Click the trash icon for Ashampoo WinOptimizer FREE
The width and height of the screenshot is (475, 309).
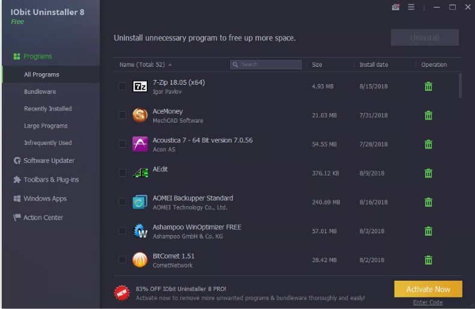click(428, 231)
